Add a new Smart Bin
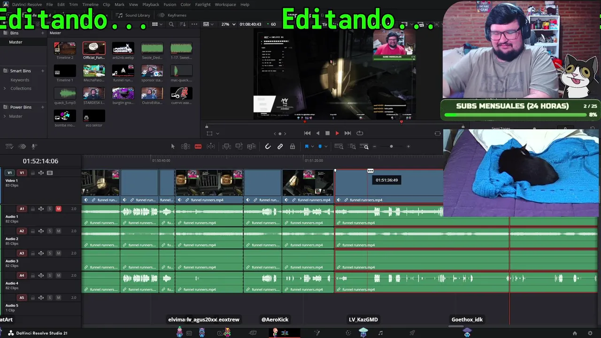This screenshot has width=601, height=338. [42, 71]
